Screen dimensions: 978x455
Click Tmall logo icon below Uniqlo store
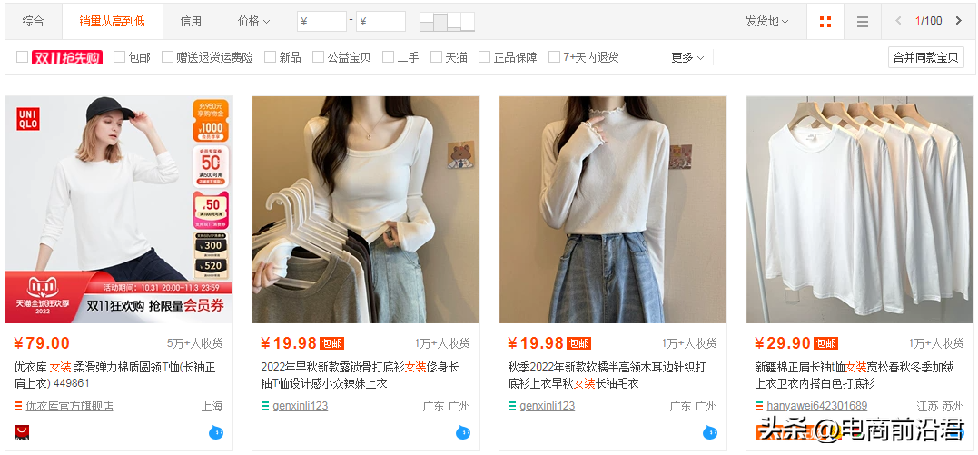coord(22,432)
